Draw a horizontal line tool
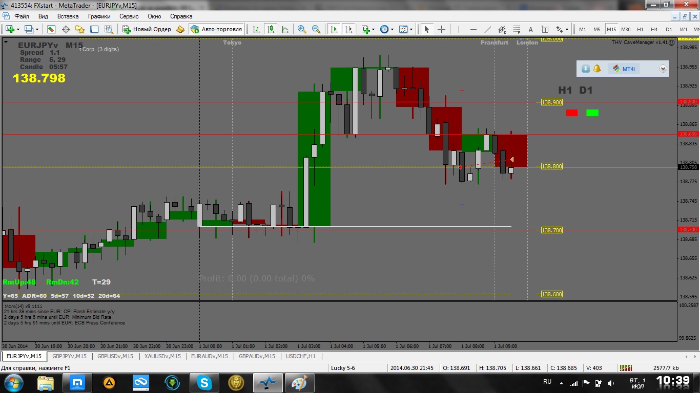Viewport: 700px width, 393px height. (473, 29)
